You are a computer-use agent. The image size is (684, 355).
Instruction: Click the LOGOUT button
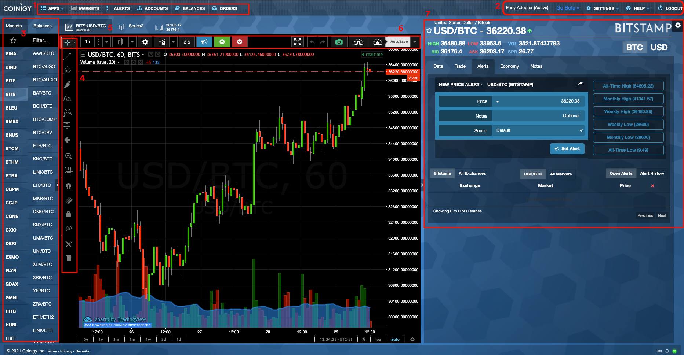pos(670,8)
